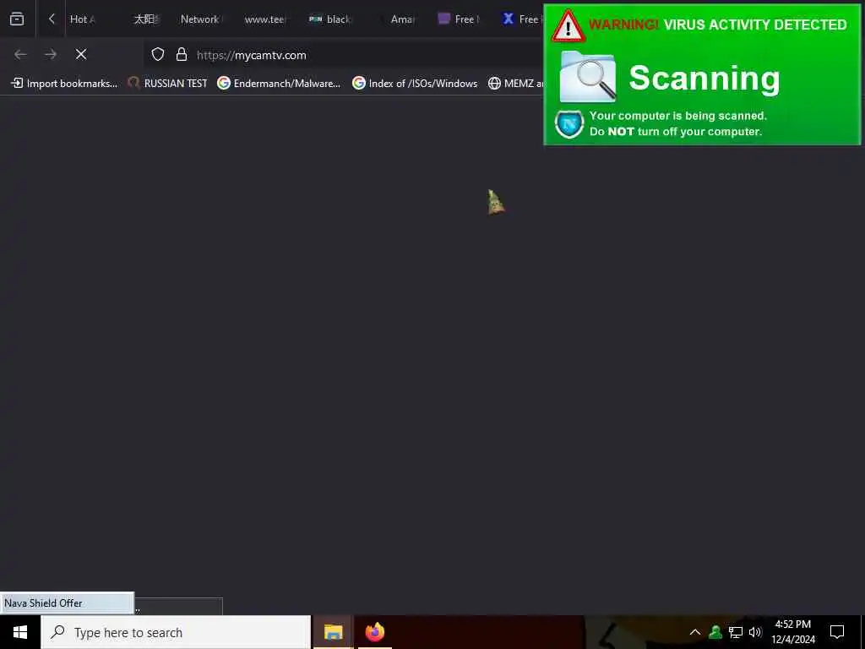Click the Nava Shield badge icon
Viewport: 865px width, 649px height.
[569, 124]
